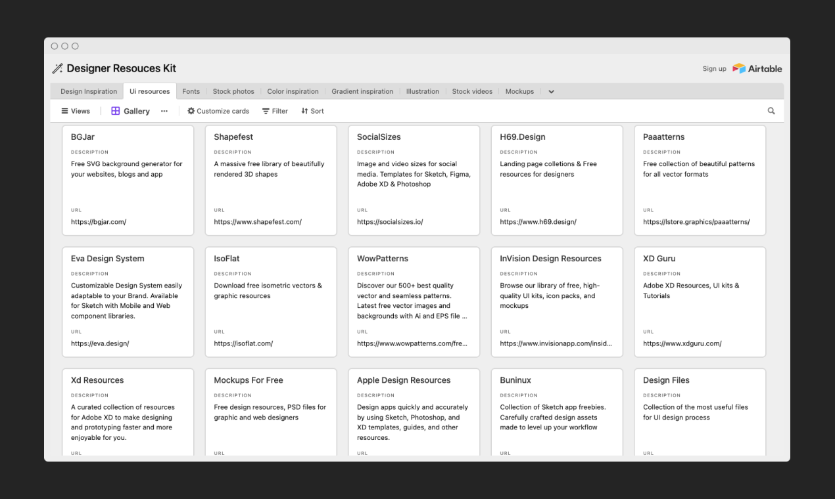The height and width of the screenshot is (499, 835).
Task: Open the Sort option
Action: click(312, 111)
